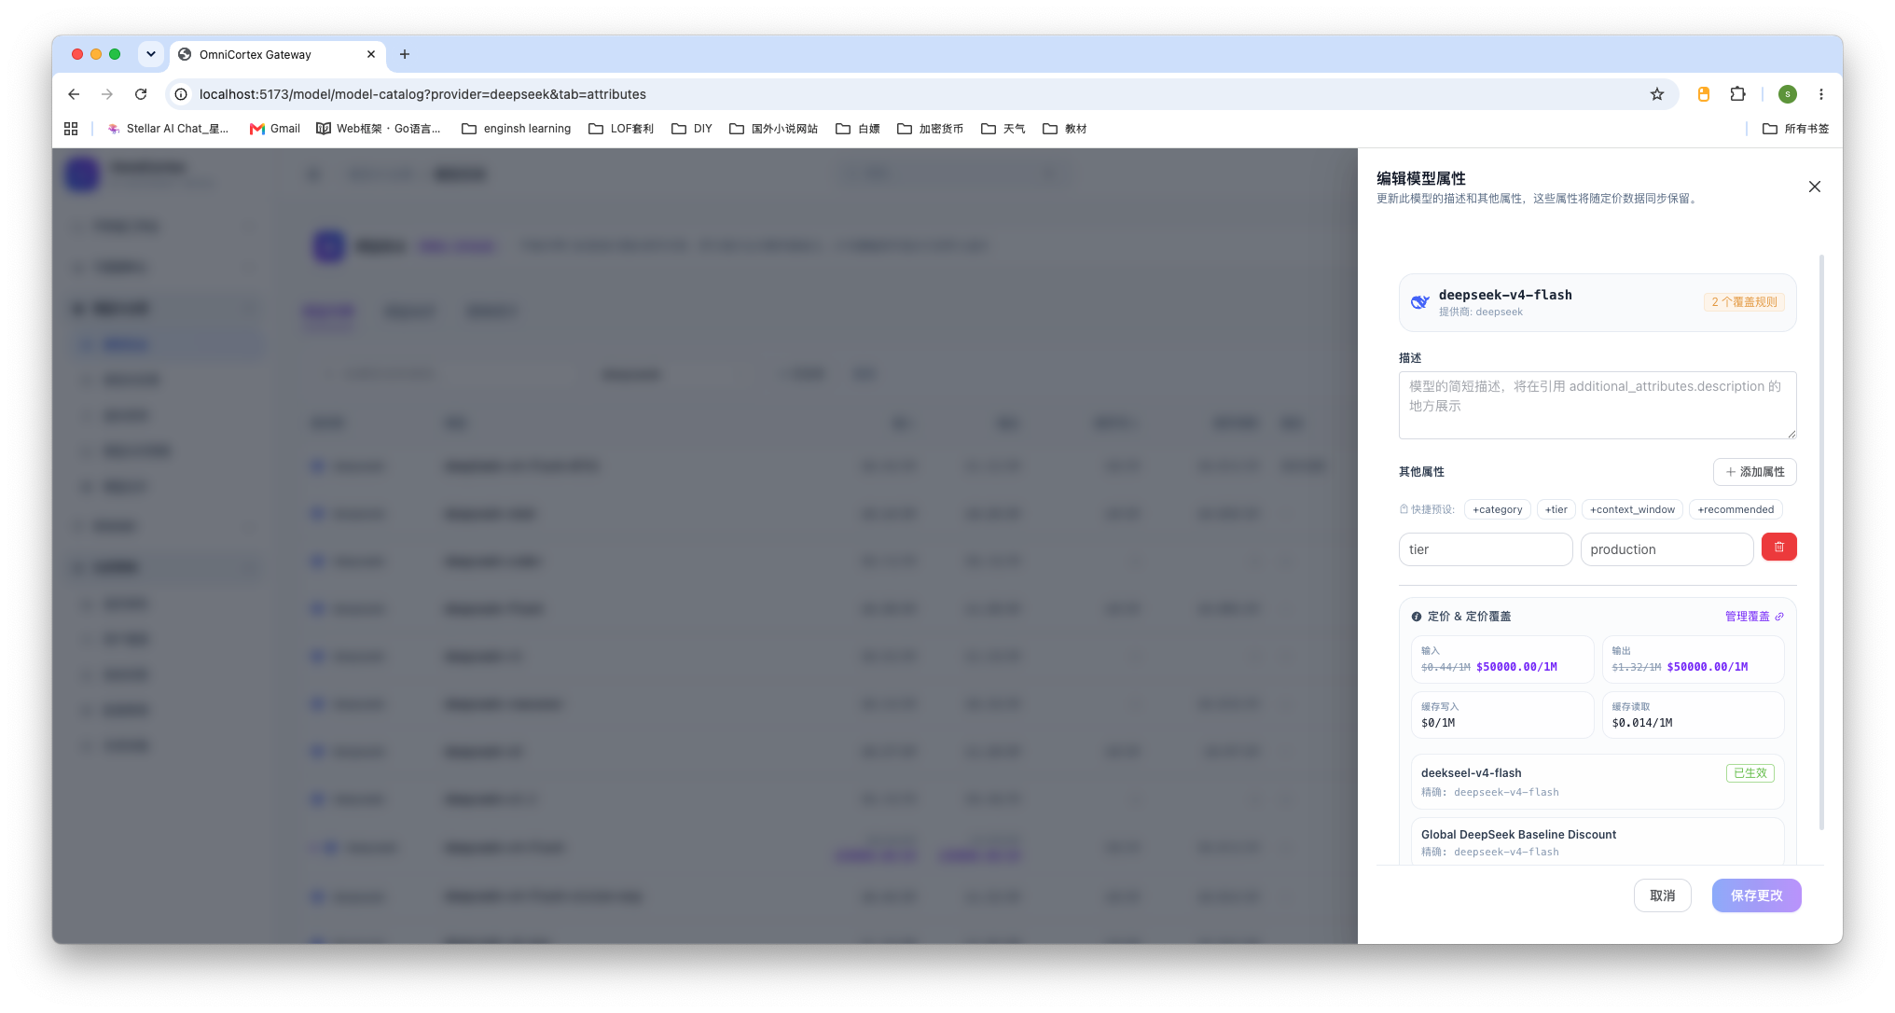The height and width of the screenshot is (1013, 1895).
Task: Open the Chrome profile avatar
Action: [x=1787, y=94]
